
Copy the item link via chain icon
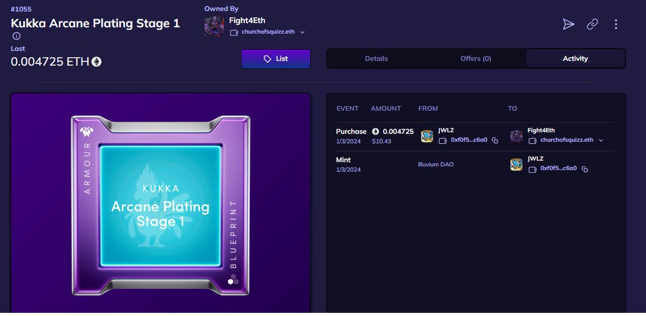pyautogui.click(x=592, y=24)
